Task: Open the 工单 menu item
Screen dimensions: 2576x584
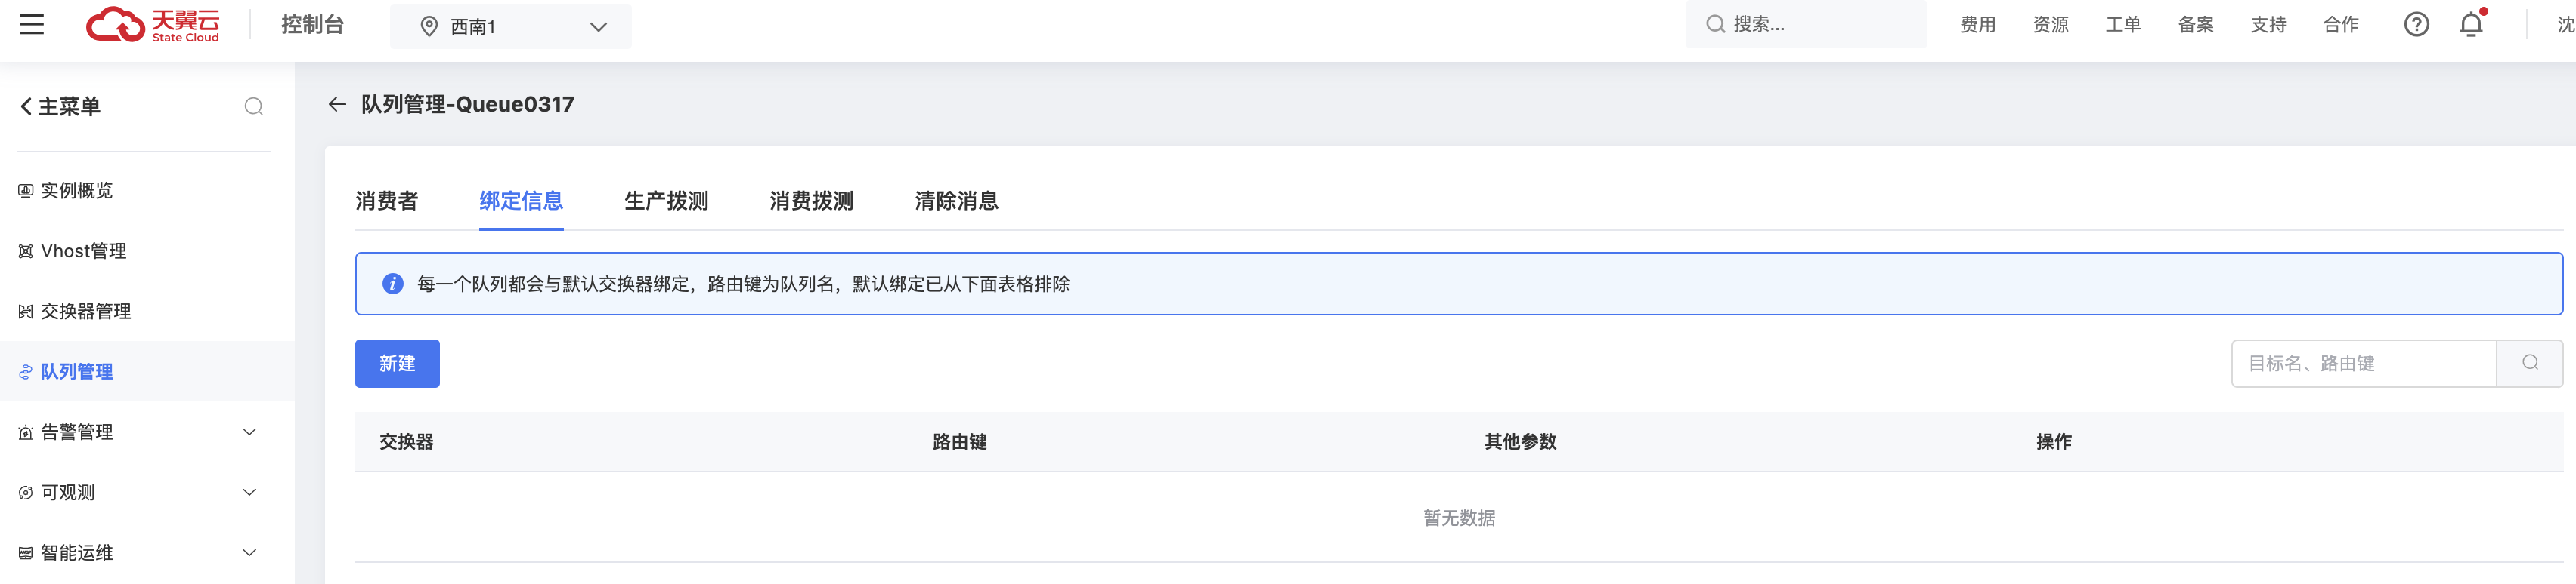Action: click(x=2123, y=24)
